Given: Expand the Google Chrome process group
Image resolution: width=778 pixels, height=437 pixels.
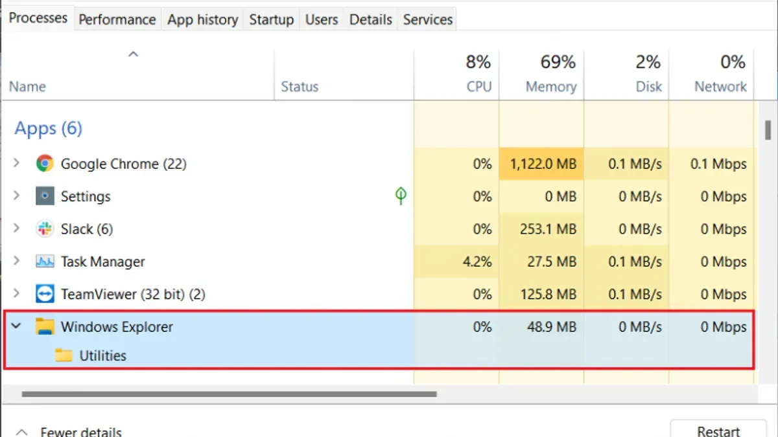Looking at the screenshot, I should point(17,164).
